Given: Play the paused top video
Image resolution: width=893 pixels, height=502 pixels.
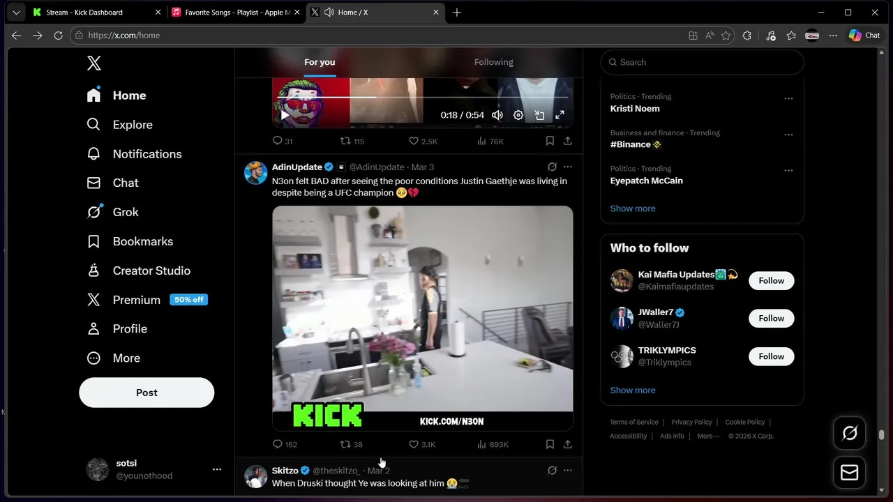Looking at the screenshot, I should [x=285, y=115].
